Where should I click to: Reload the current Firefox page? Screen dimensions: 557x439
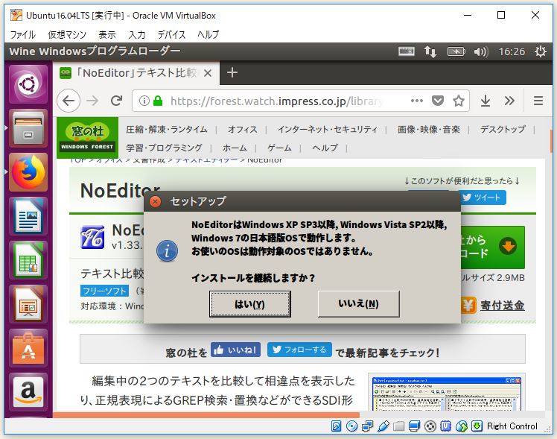(116, 101)
